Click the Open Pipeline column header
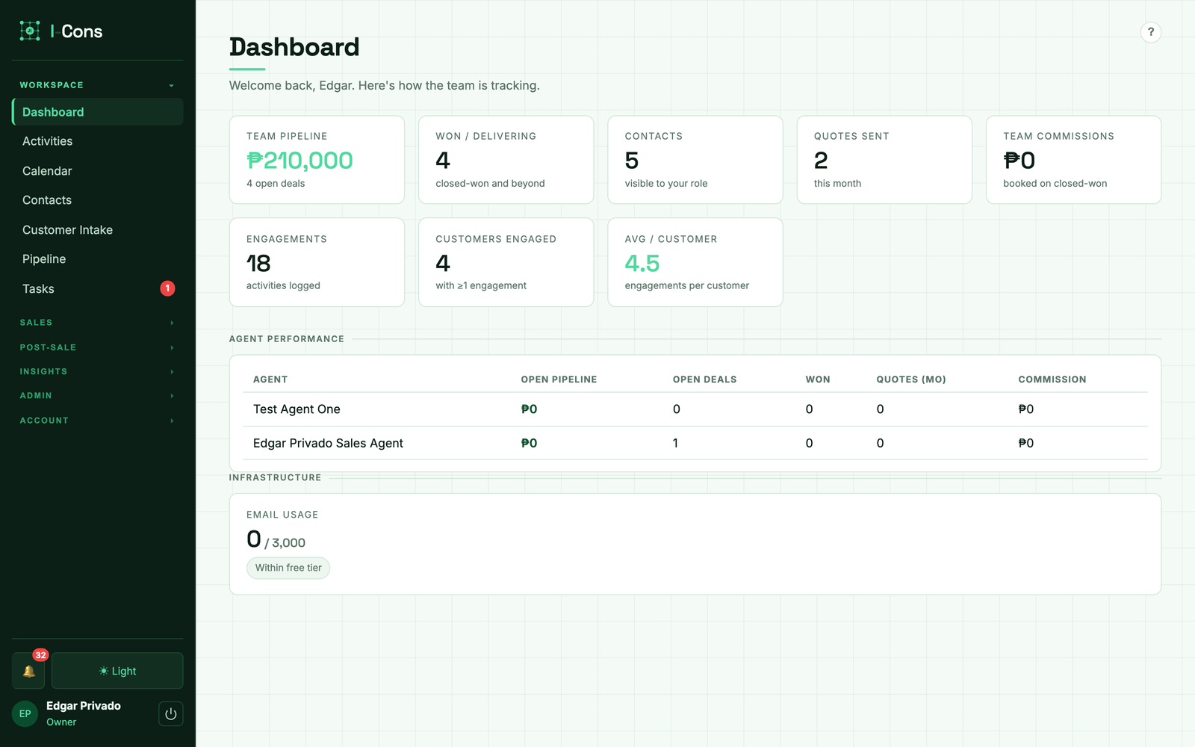Viewport: 1195px width, 747px height. tap(559, 379)
